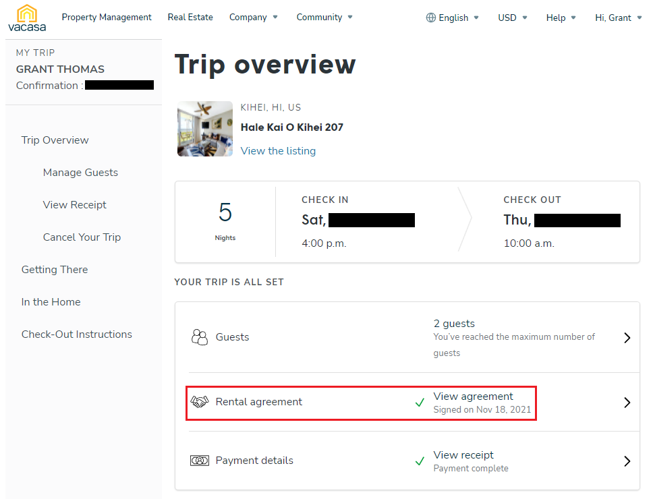Open the Rental agreement row chevron

tap(627, 403)
